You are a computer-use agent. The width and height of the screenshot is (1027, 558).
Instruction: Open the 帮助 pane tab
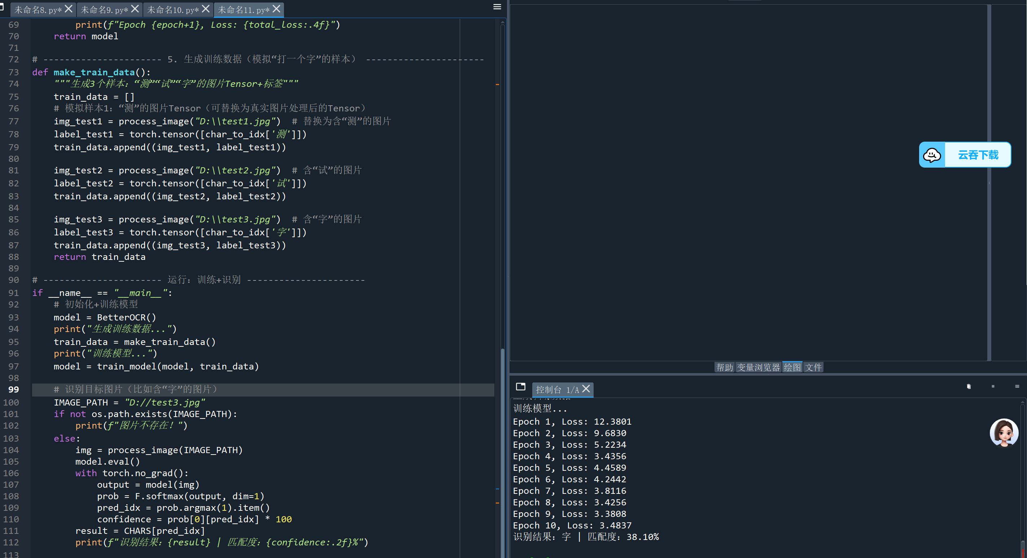[724, 367]
